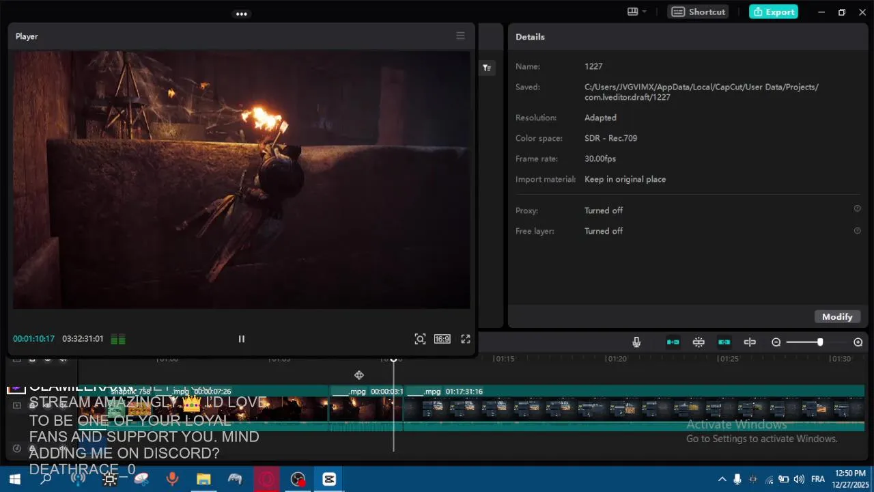Click the Export button

click(x=774, y=12)
